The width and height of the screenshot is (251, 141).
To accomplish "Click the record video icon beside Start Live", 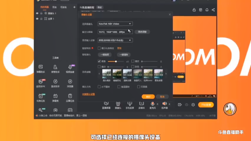I will [x=180, y=105].
